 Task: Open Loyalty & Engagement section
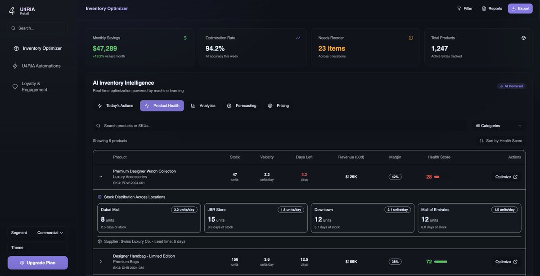pyautogui.click(x=38, y=87)
